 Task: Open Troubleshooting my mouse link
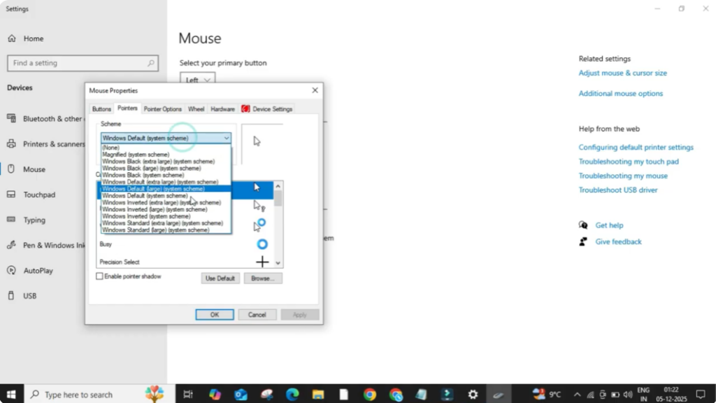point(624,176)
